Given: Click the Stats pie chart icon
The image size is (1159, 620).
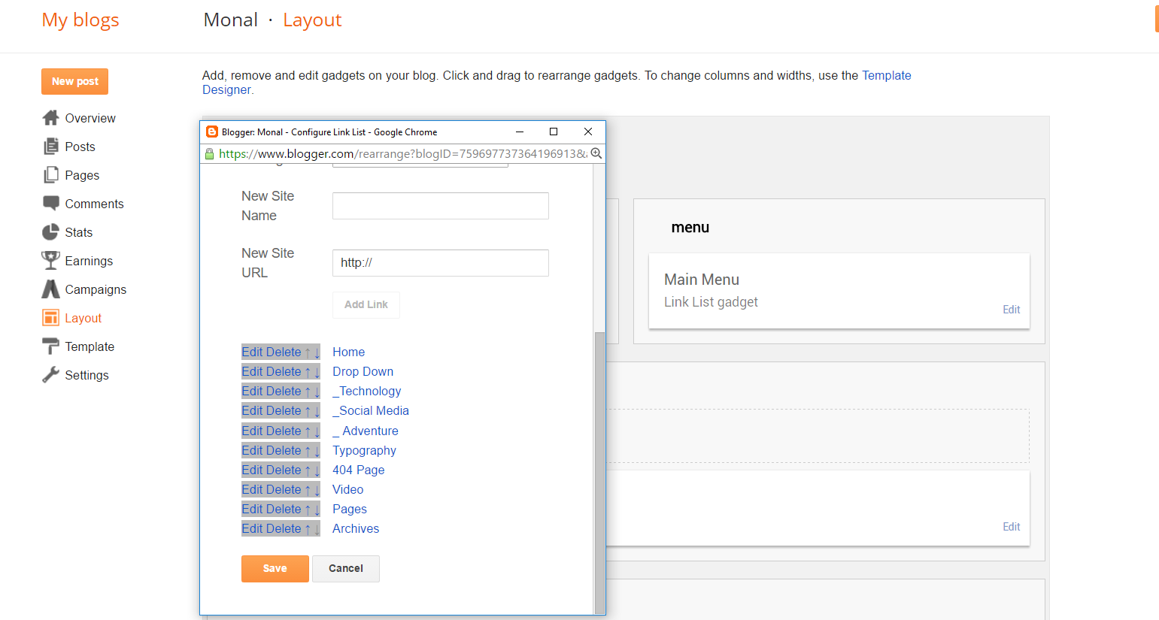Looking at the screenshot, I should click(50, 232).
